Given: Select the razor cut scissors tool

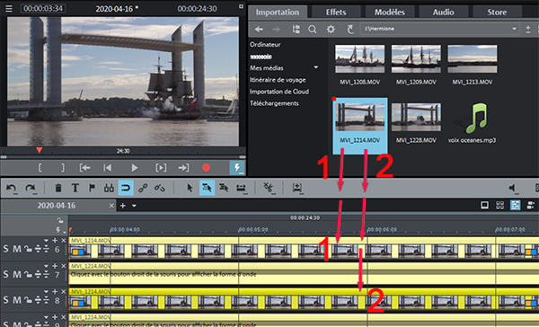Looking at the screenshot, I should click(268, 188).
